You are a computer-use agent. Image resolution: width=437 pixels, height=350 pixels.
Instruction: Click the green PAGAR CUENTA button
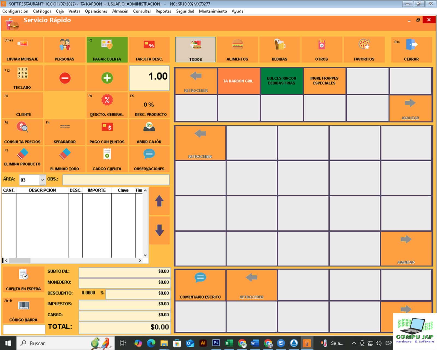point(107,50)
